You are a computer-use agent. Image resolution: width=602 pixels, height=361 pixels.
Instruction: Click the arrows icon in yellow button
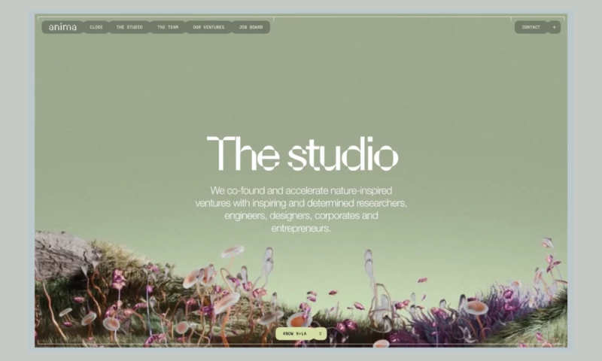coord(321,334)
